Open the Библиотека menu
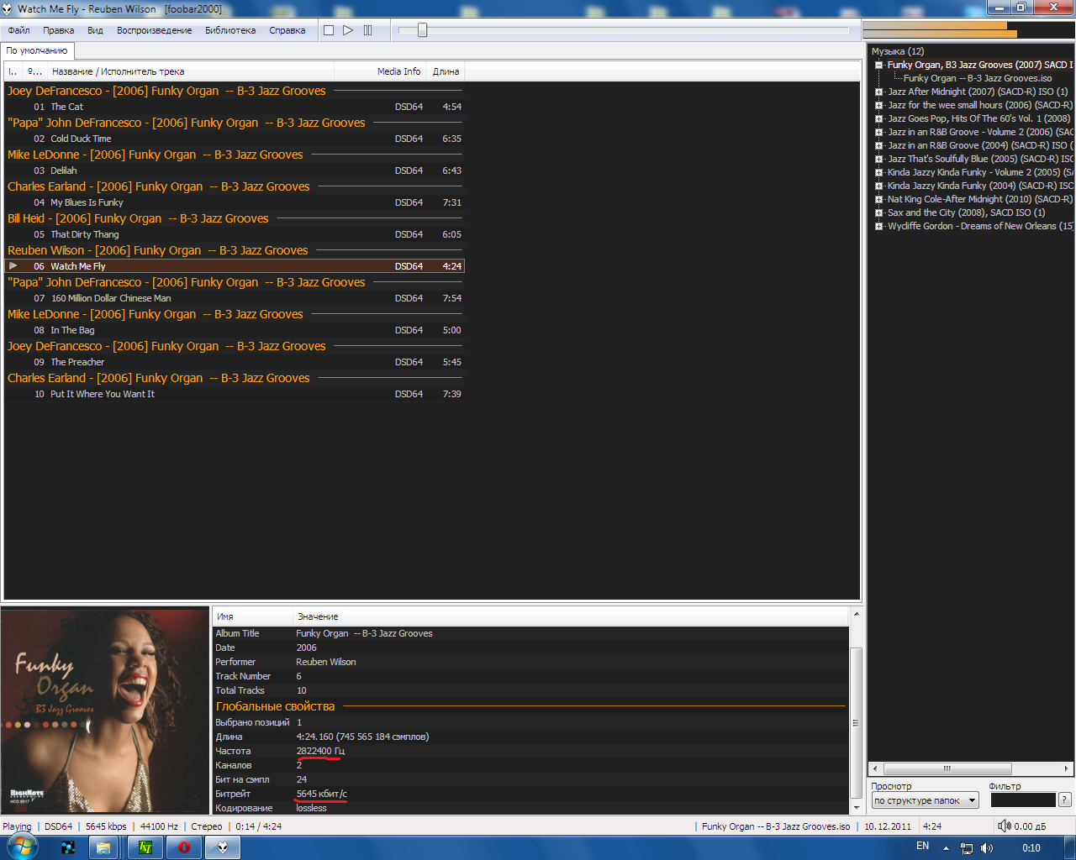Image resolution: width=1076 pixels, height=860 pixels. pos(230,30)
